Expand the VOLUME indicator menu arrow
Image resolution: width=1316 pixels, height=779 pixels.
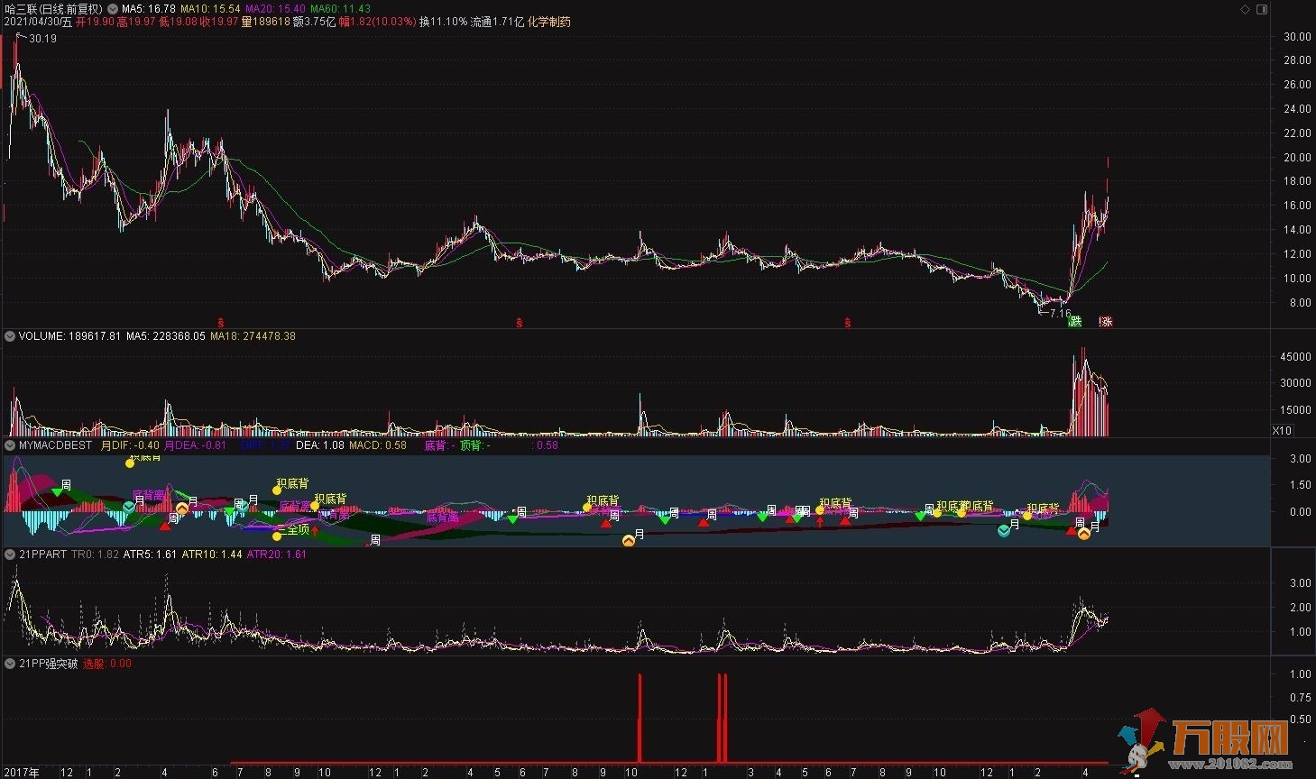(10, 336)
